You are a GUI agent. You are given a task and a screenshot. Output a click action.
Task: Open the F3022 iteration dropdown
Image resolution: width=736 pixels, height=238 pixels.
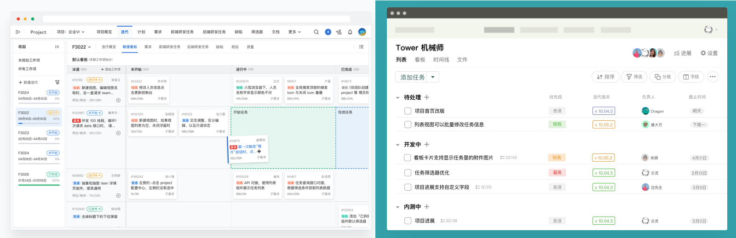click(81, 47)
